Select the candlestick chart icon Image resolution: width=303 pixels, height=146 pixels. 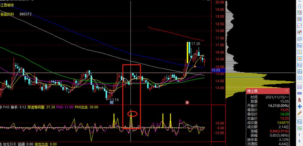pos(300,32)
